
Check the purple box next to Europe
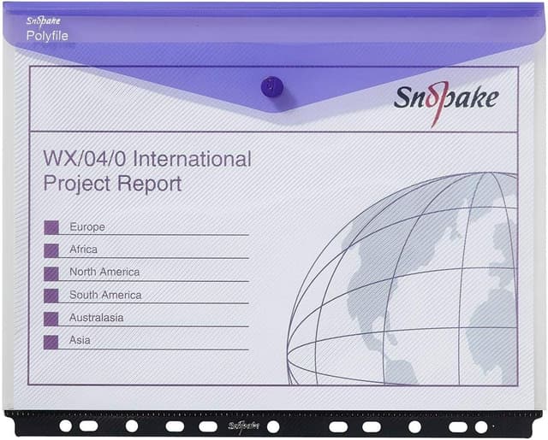pos(51,228)
